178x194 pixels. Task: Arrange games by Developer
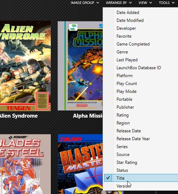click(141, 28)
